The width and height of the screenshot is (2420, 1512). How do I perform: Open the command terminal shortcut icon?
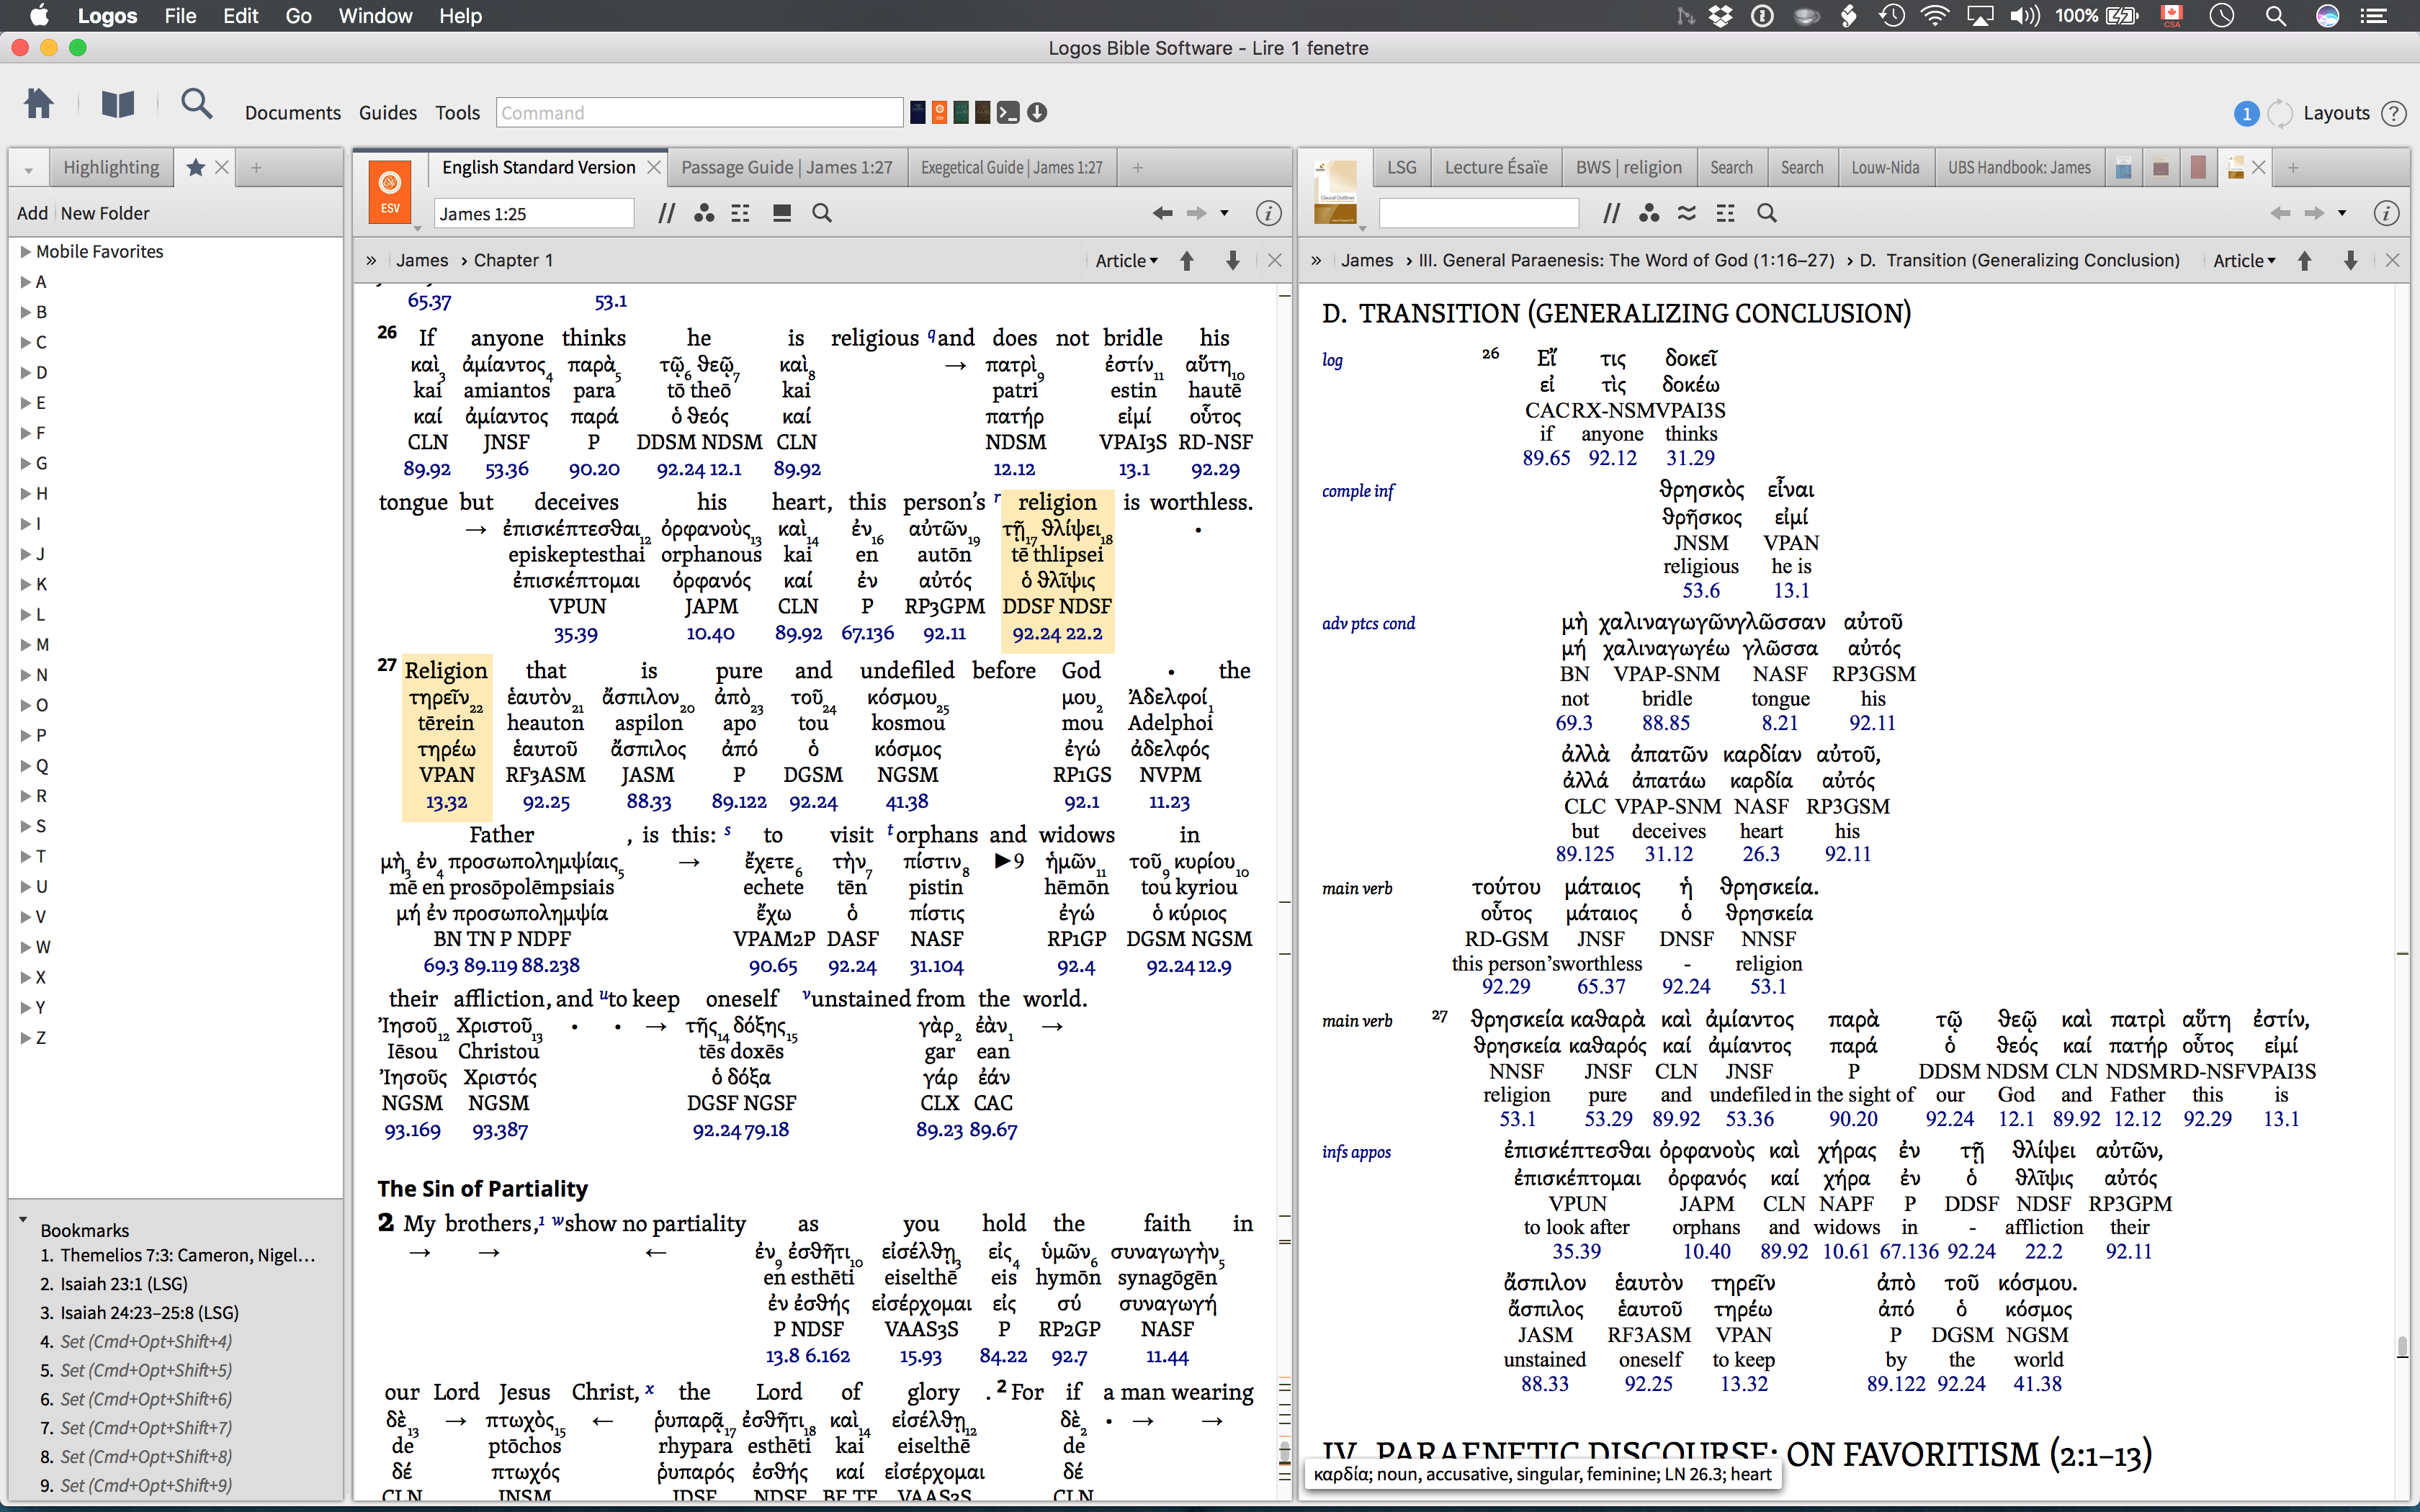(x=1008, y=113)
